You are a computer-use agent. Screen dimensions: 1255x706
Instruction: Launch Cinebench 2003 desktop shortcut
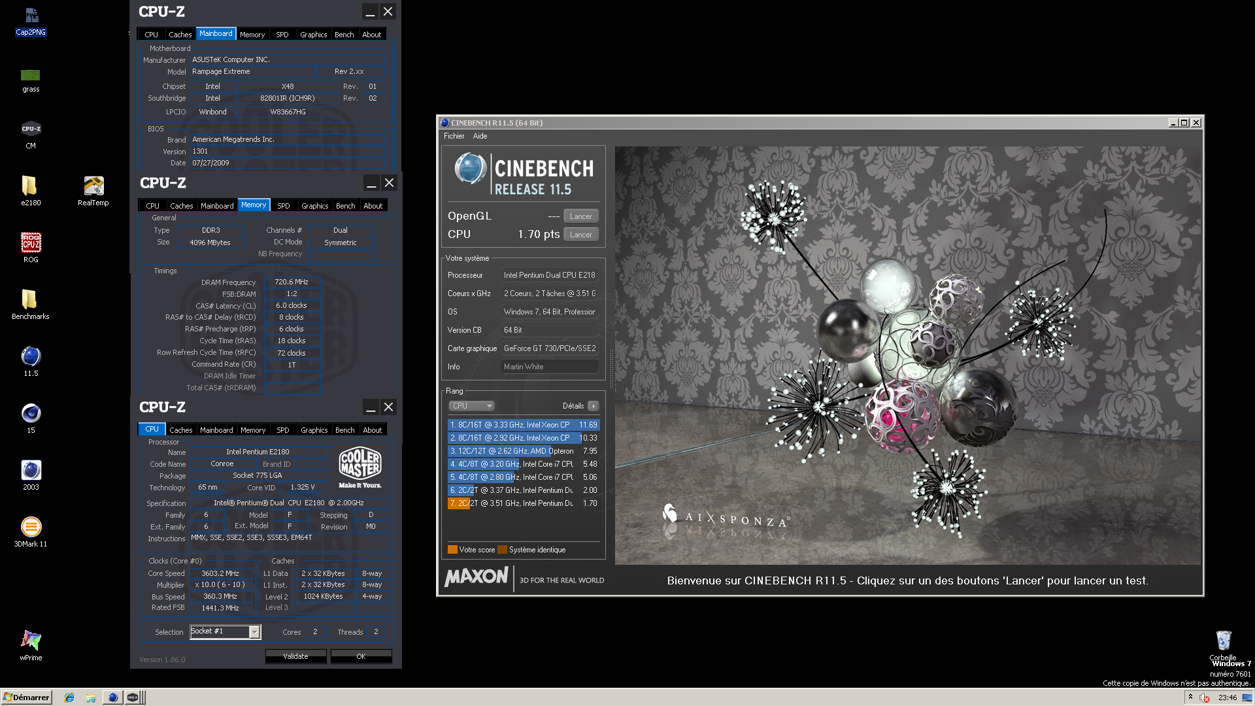pyautogui.click(x=31, y=475)
